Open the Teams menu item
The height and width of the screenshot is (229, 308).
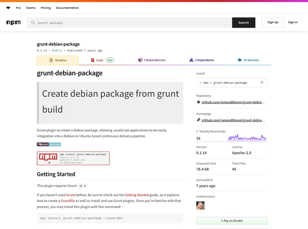coord(30,8)
